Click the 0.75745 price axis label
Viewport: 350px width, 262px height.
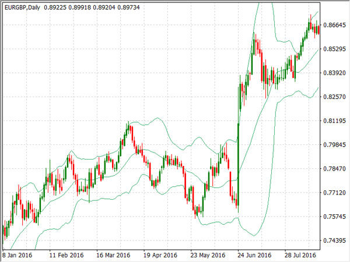point(334,217)
